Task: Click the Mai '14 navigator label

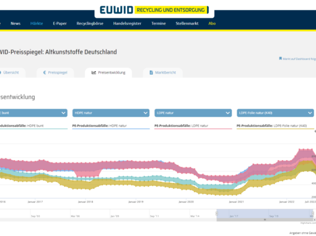Action: 195,216
